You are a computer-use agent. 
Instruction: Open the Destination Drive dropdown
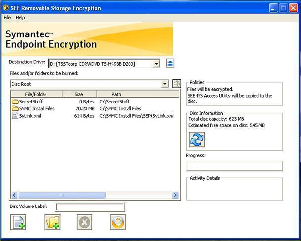(156, 64)
